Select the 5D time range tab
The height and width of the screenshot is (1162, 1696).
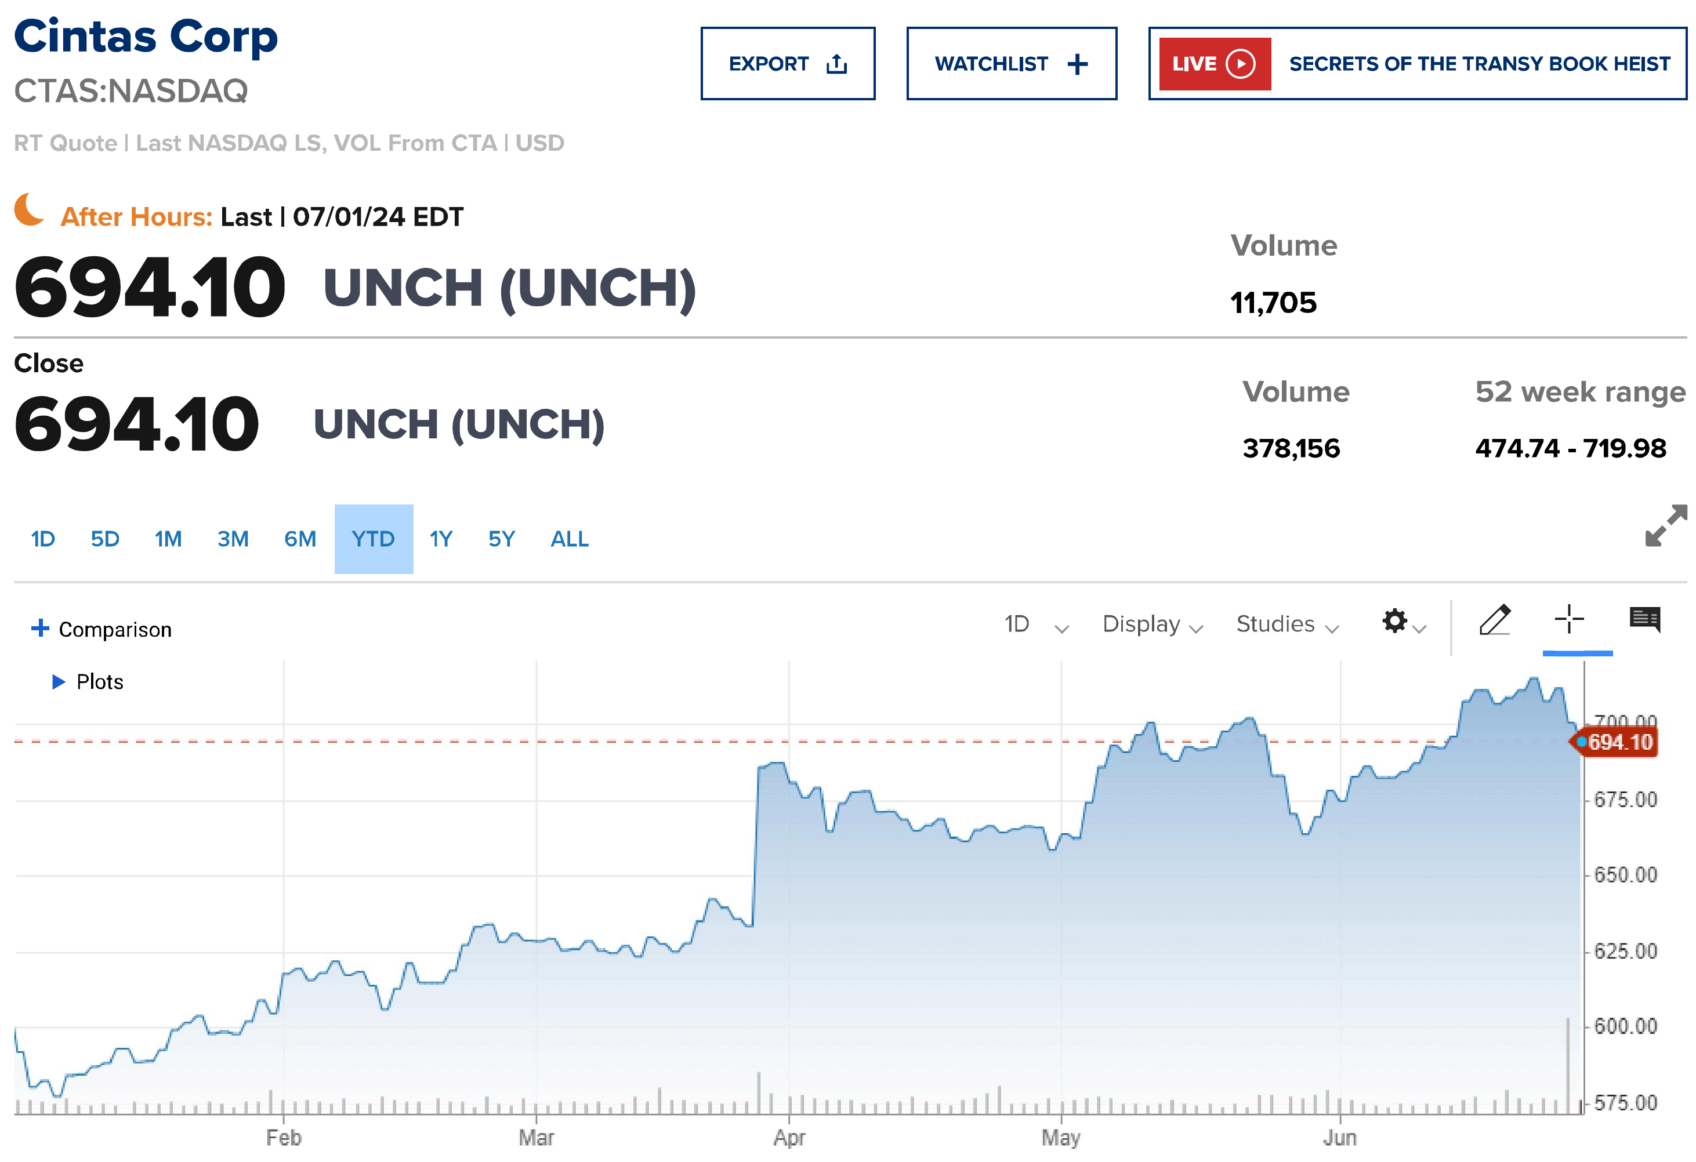(105, 539)
